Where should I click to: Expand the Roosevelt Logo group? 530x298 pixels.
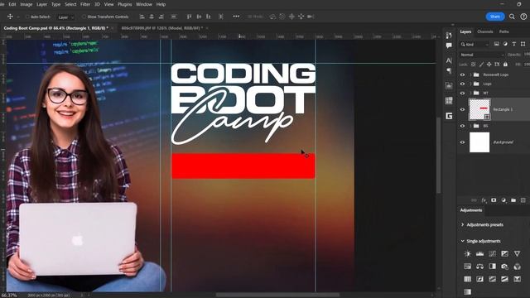point(470,74)
